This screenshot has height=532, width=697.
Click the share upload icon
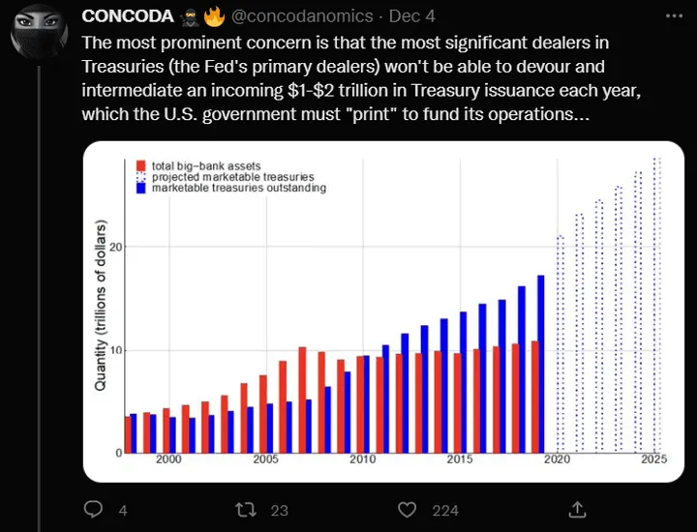click(576, 509)
